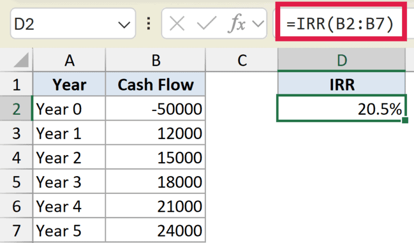Select row 6 header
The width and height of the screenshot is (414, 243).
(x=16, y=206)
